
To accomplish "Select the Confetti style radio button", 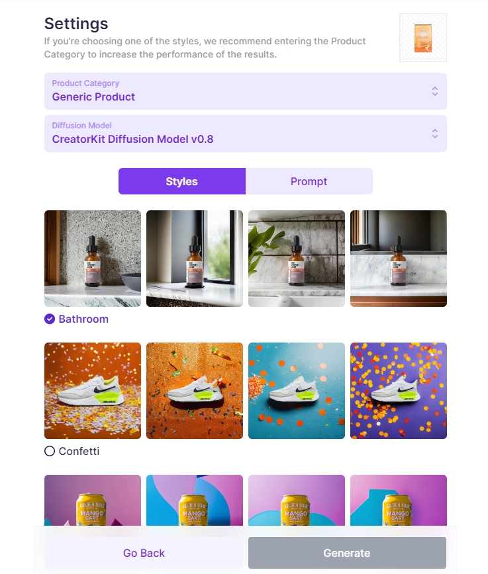I will click(50, 451).
